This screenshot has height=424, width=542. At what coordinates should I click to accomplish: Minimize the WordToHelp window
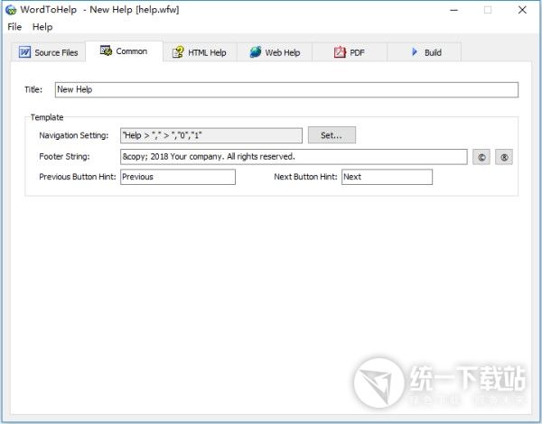pos(449,10)
